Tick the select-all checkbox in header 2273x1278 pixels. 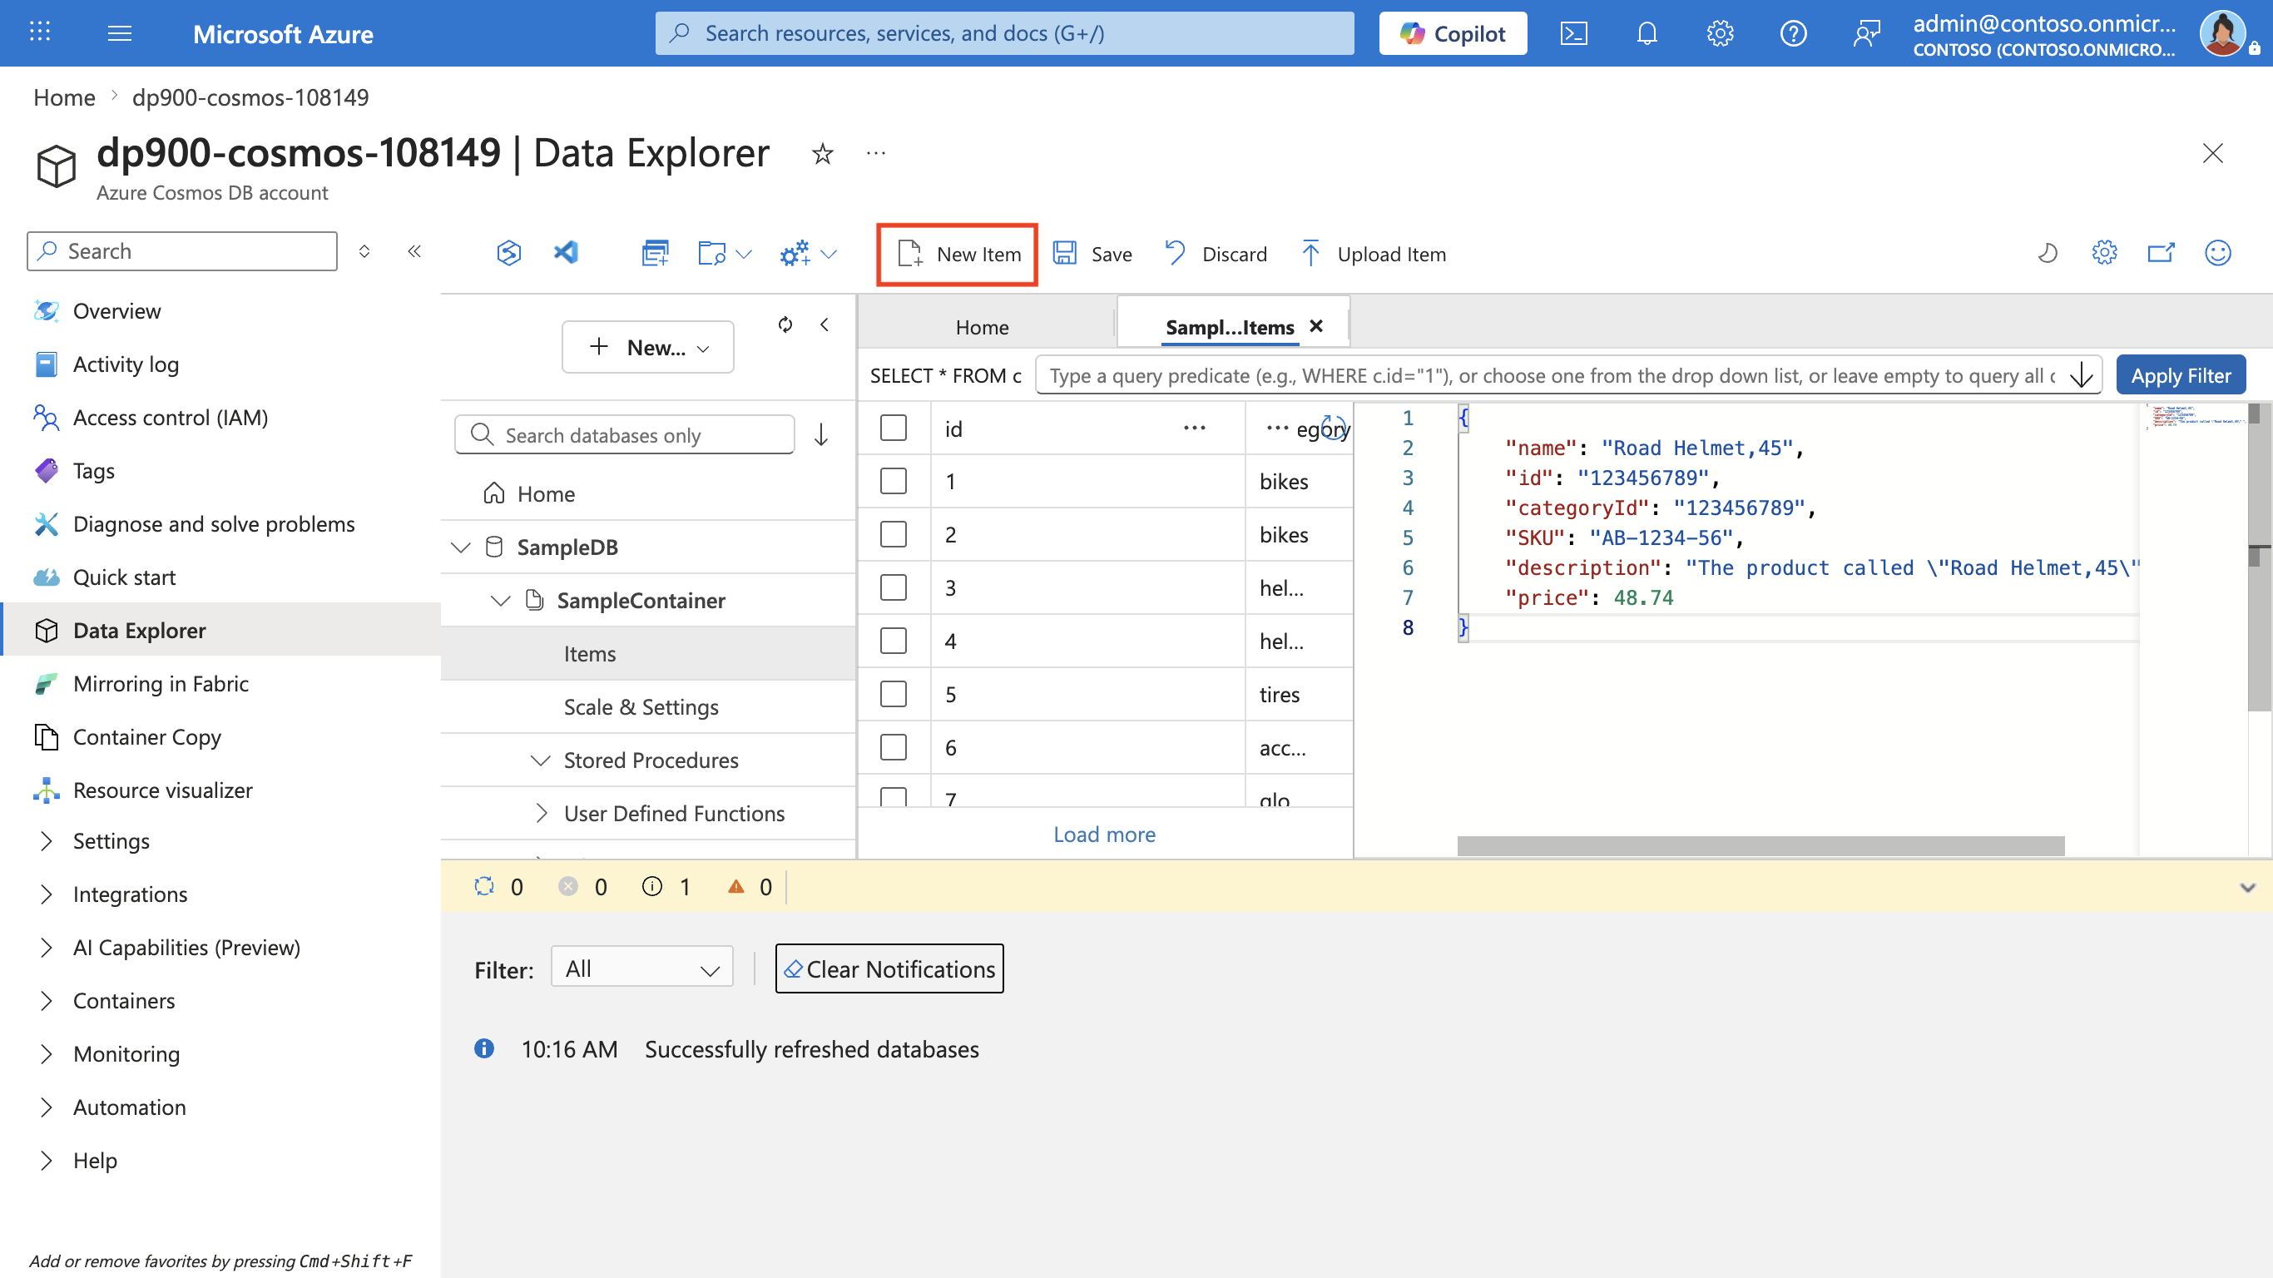[x=893, y=428]
